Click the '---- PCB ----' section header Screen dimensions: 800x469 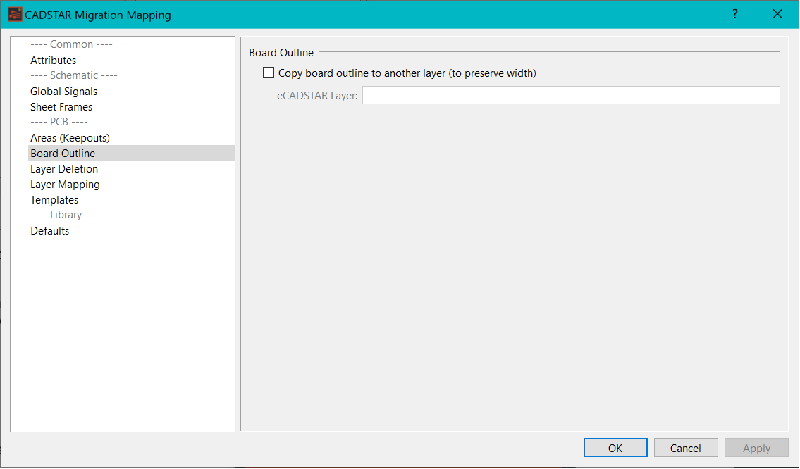(x=59, y=122)
